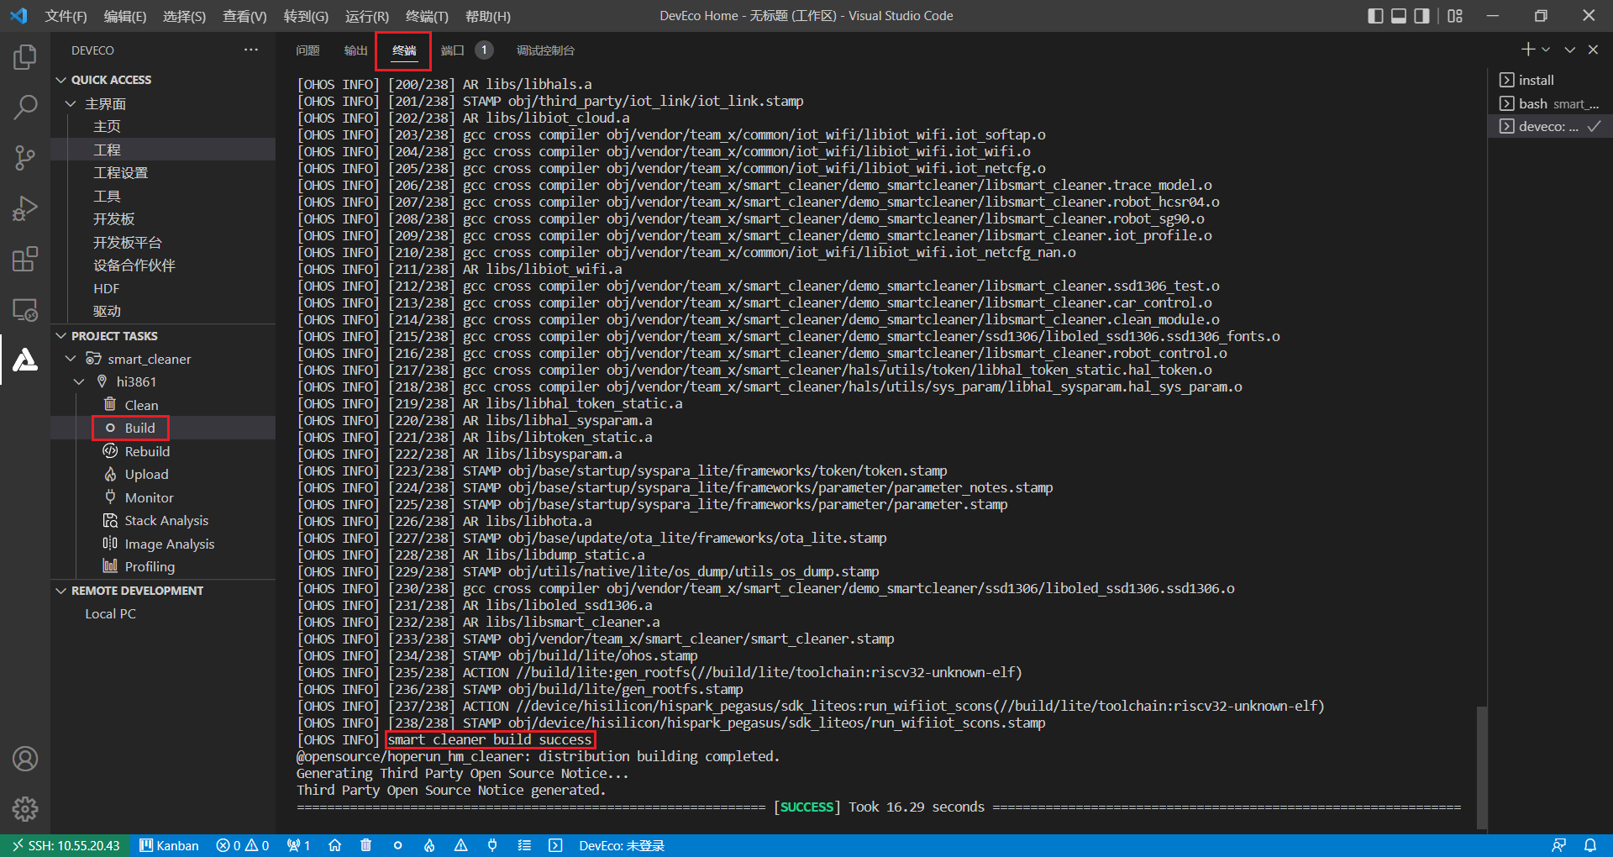Viewport: 1613px width, 857px height.
Task: Open the Run and Debug view
Action: [25, 208]
